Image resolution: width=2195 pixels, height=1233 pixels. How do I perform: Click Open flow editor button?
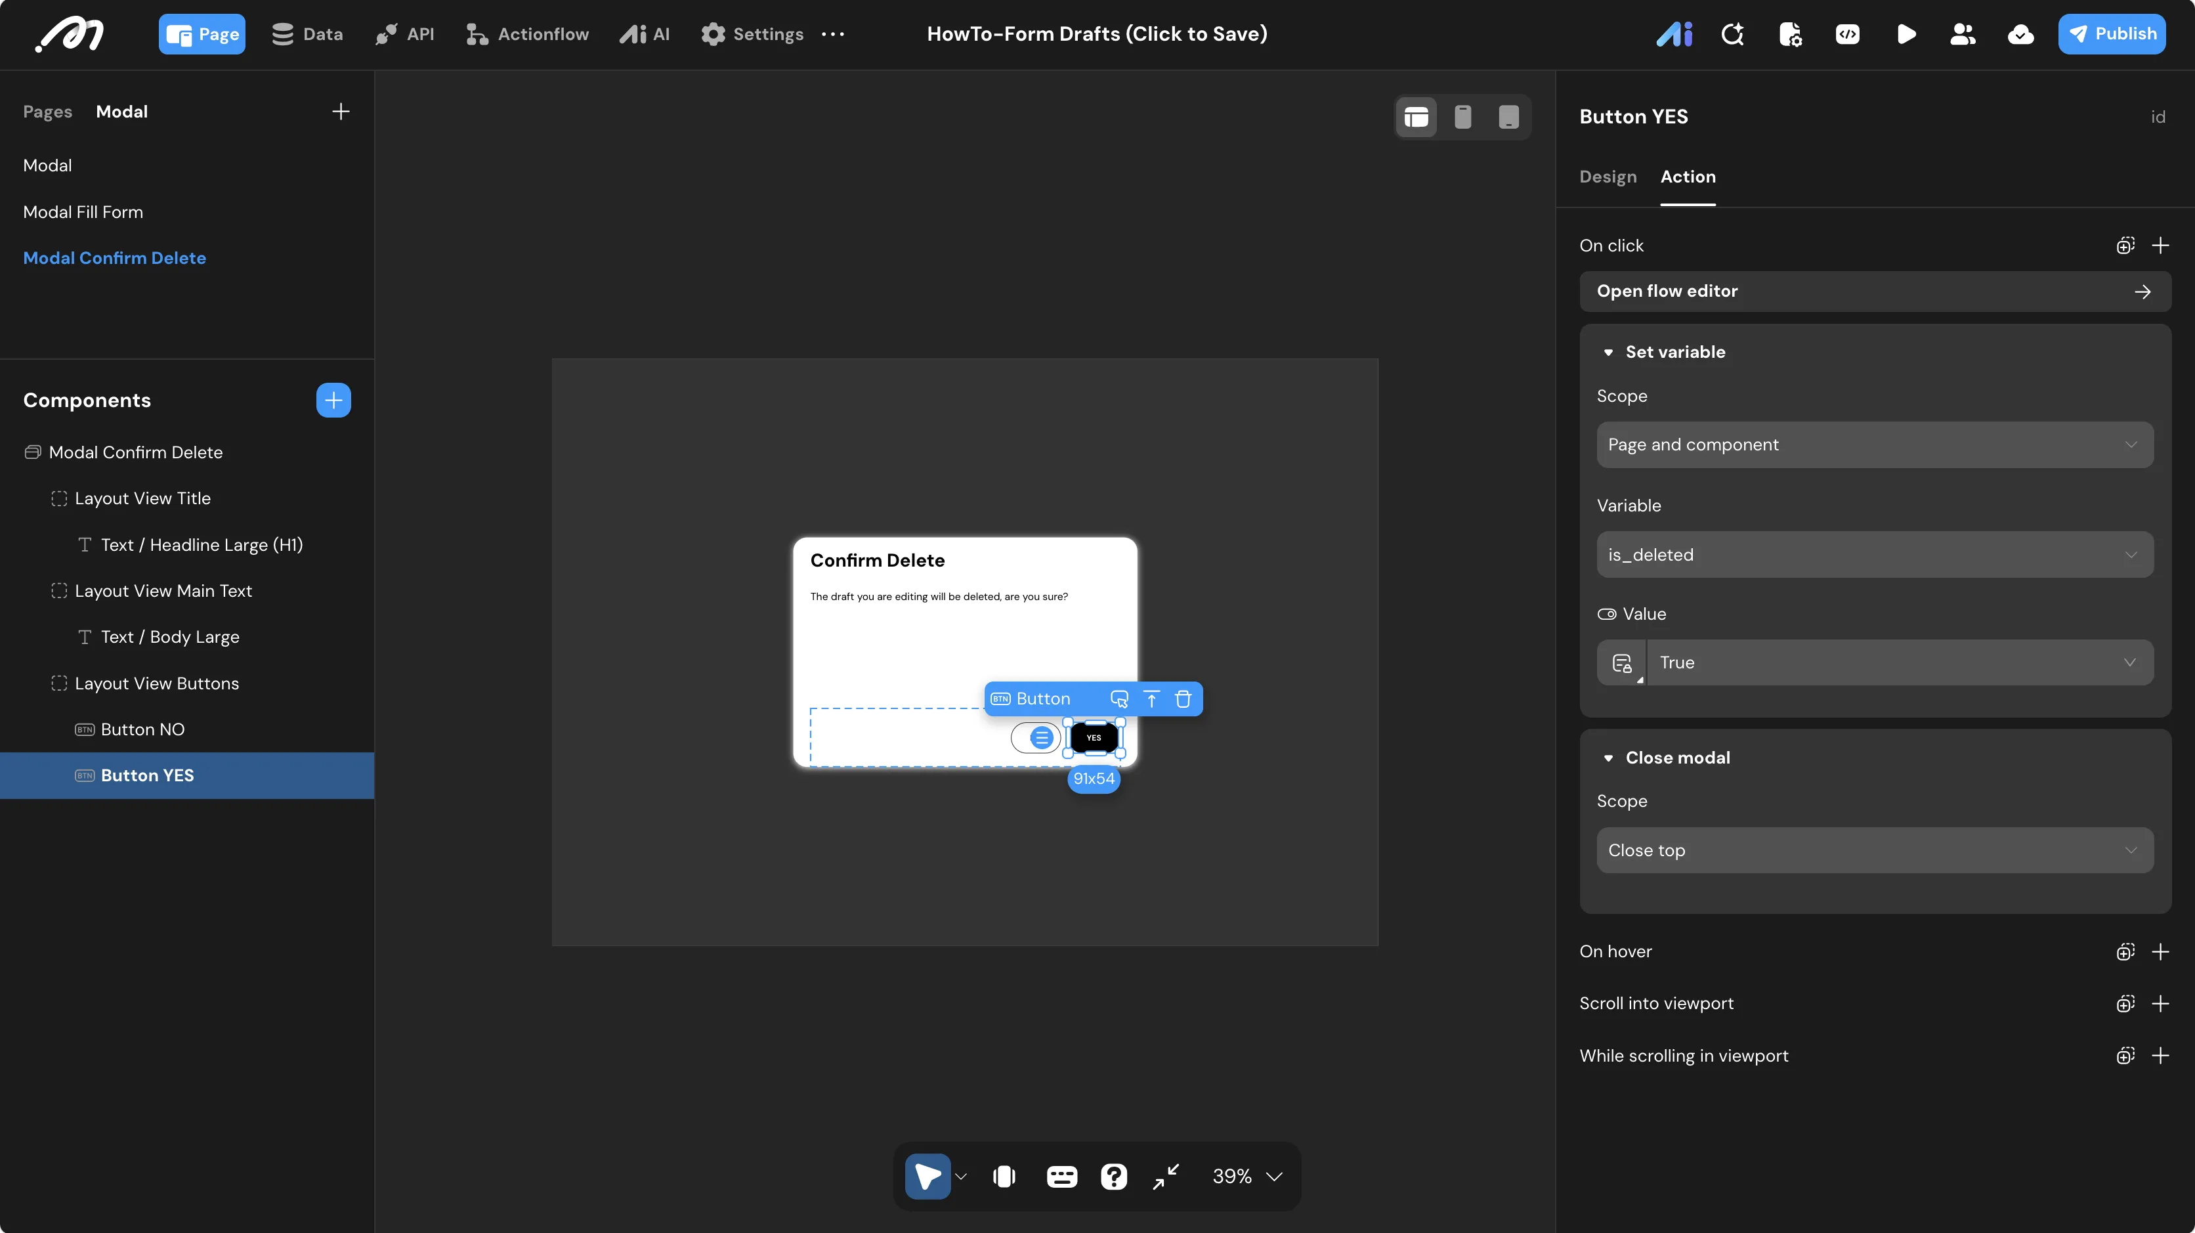pyautogui.click(x=1875, y=292)
